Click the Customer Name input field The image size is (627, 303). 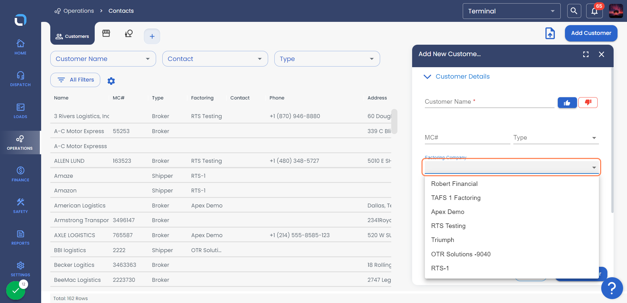click(490, 102)
